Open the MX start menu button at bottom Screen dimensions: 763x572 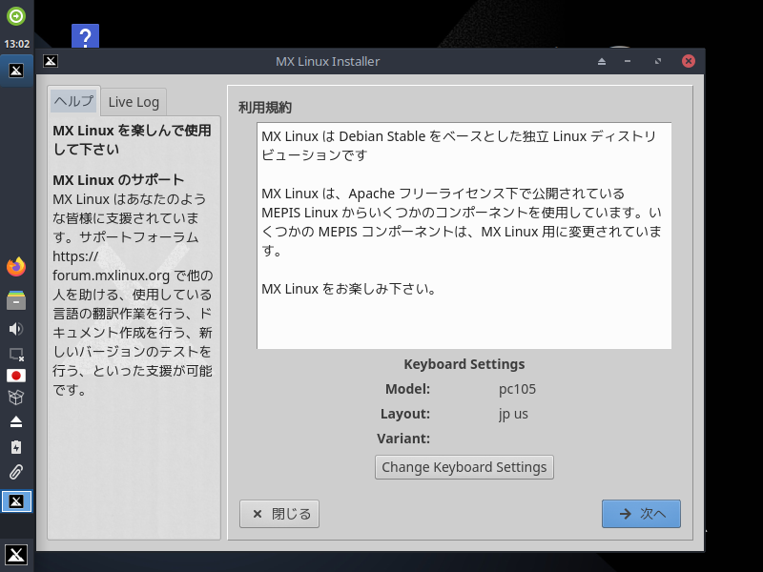tap(16, 555)
